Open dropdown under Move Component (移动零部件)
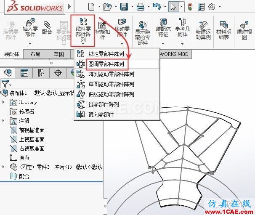 point(122,44)
